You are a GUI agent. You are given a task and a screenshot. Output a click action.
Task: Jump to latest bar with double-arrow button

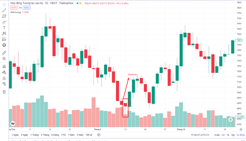(231, 120)
